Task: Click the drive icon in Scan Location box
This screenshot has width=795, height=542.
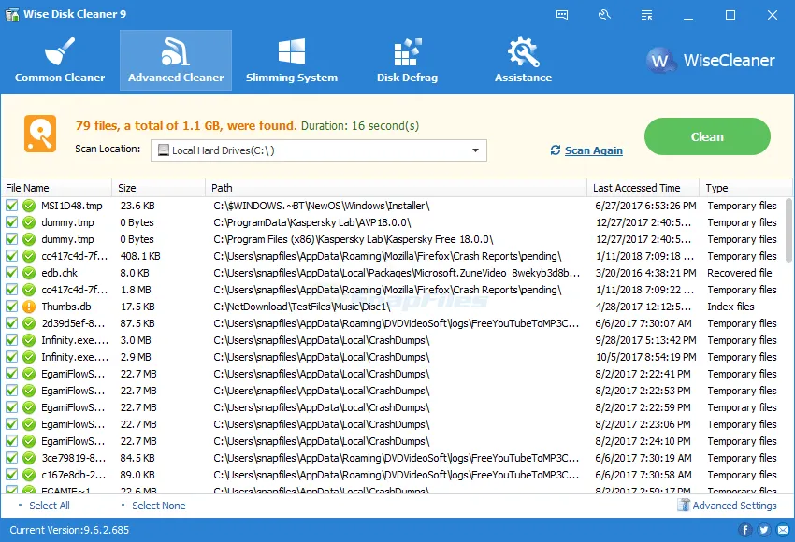Action: tap(164, 150)
